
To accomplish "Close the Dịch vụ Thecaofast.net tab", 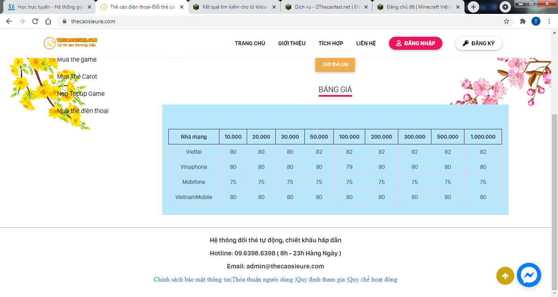I will [366, 7].
